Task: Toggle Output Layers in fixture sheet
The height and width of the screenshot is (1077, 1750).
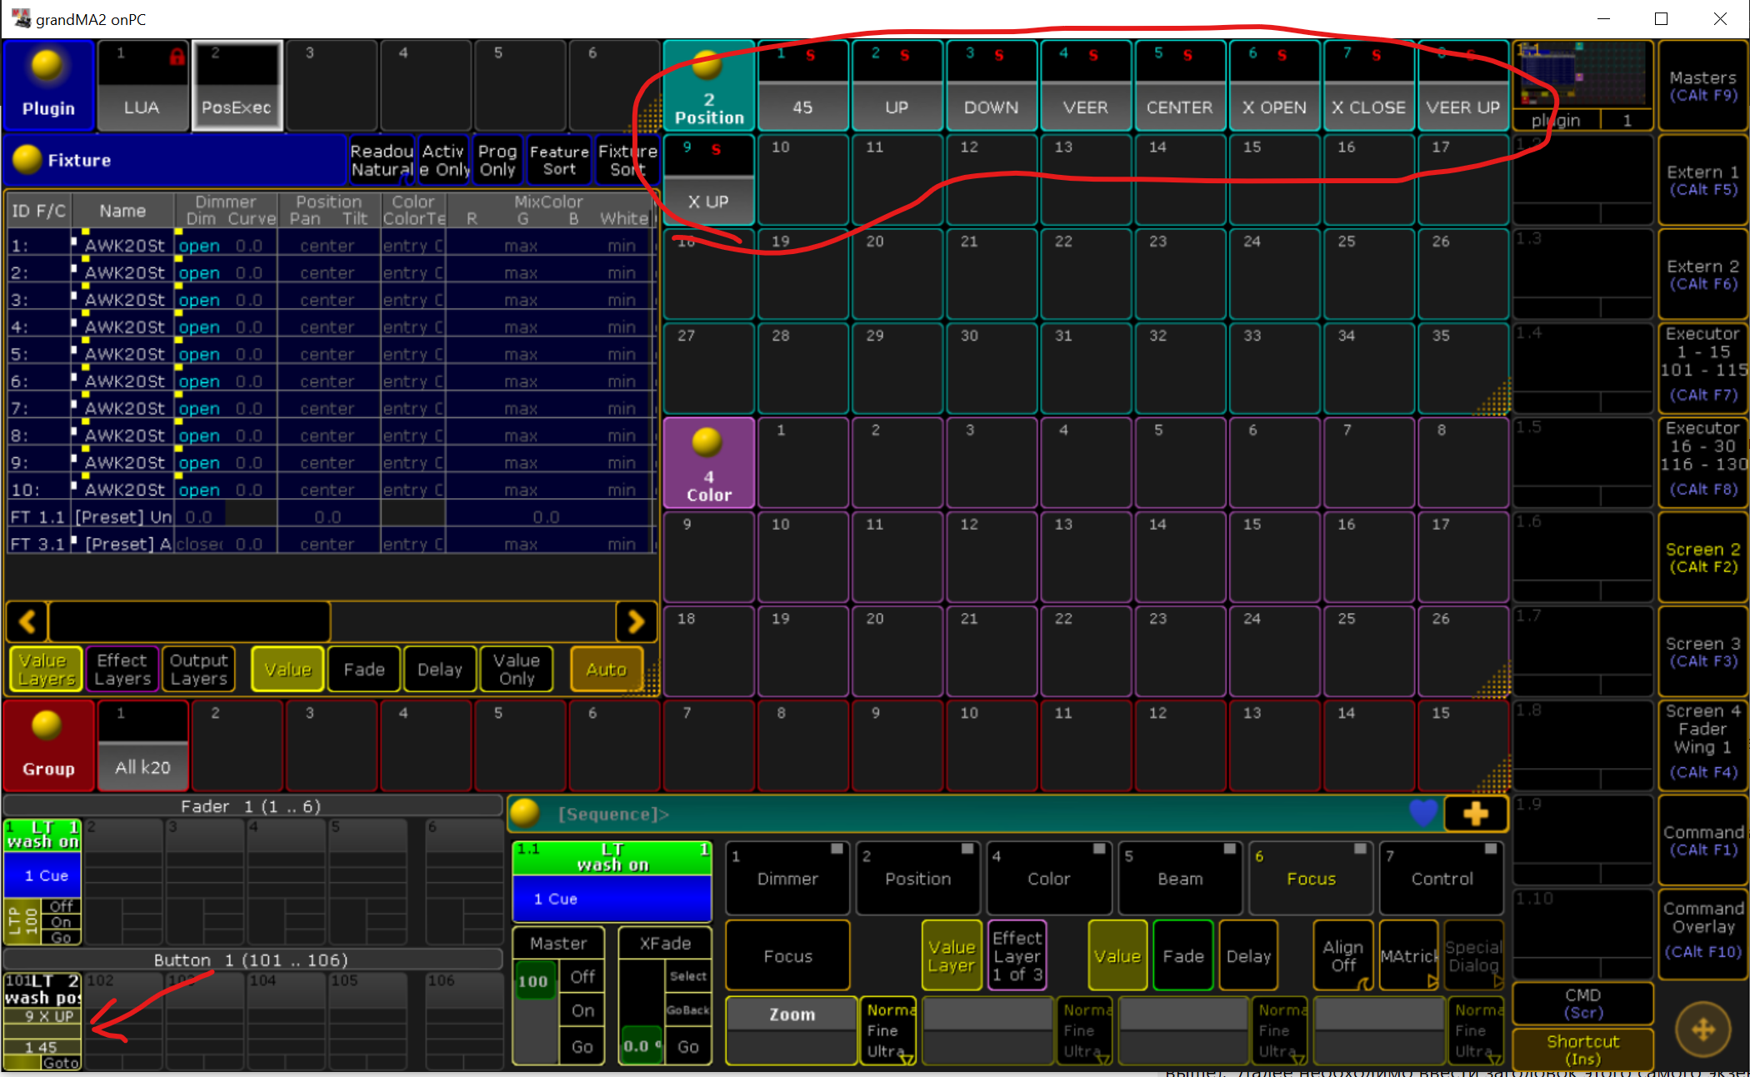Action: (198, 669)
